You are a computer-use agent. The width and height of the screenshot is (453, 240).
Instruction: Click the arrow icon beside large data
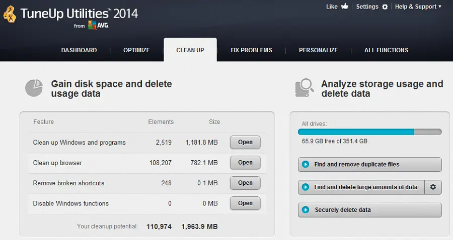[x=306, y=187]
